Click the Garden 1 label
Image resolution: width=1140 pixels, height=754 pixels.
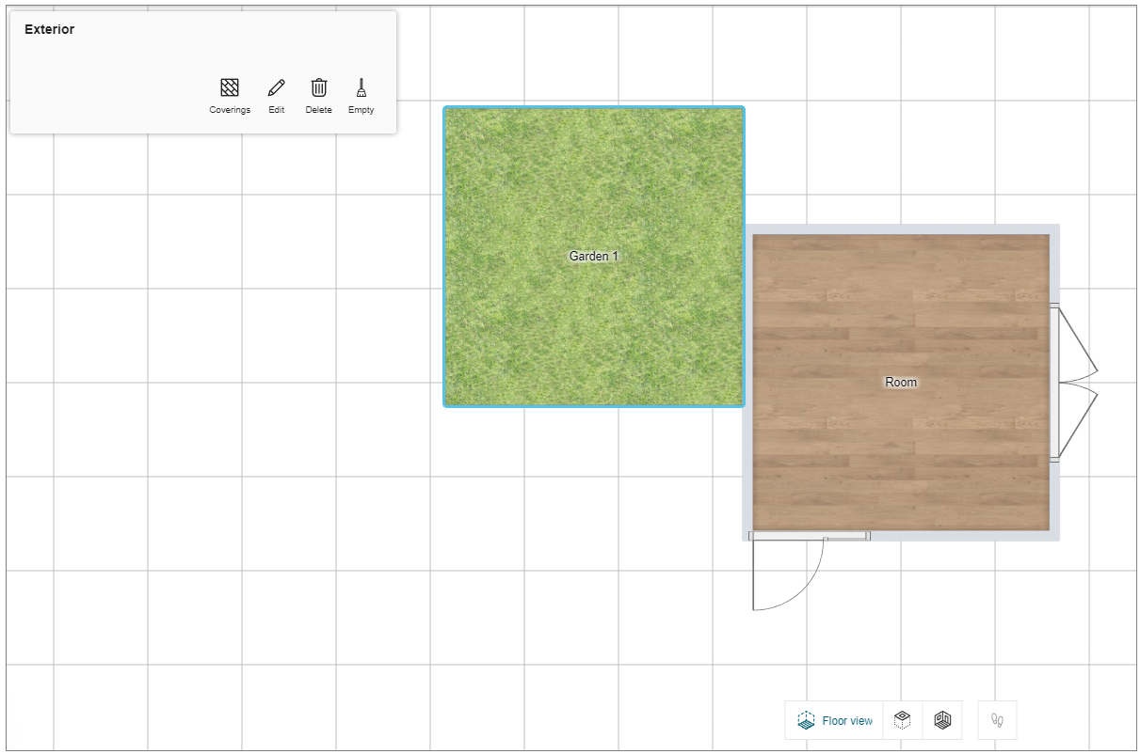(x=594, y=256)
